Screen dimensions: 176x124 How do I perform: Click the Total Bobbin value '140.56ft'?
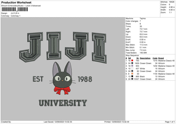tap(143, 53)
